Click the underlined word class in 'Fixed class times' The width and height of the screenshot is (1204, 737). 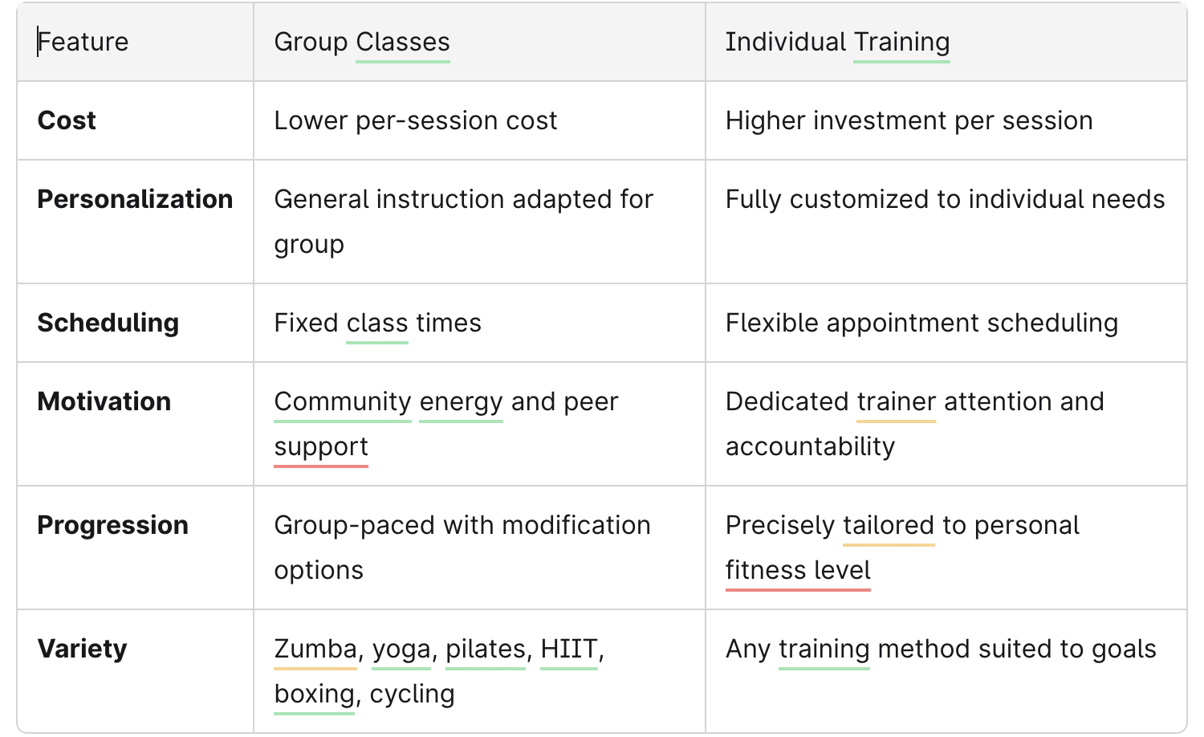pyautogui.click(x=377, y=323)
